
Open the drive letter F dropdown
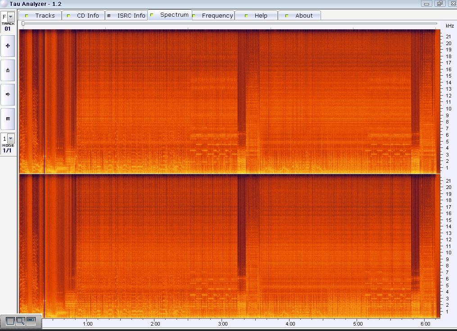click(11, 17)
